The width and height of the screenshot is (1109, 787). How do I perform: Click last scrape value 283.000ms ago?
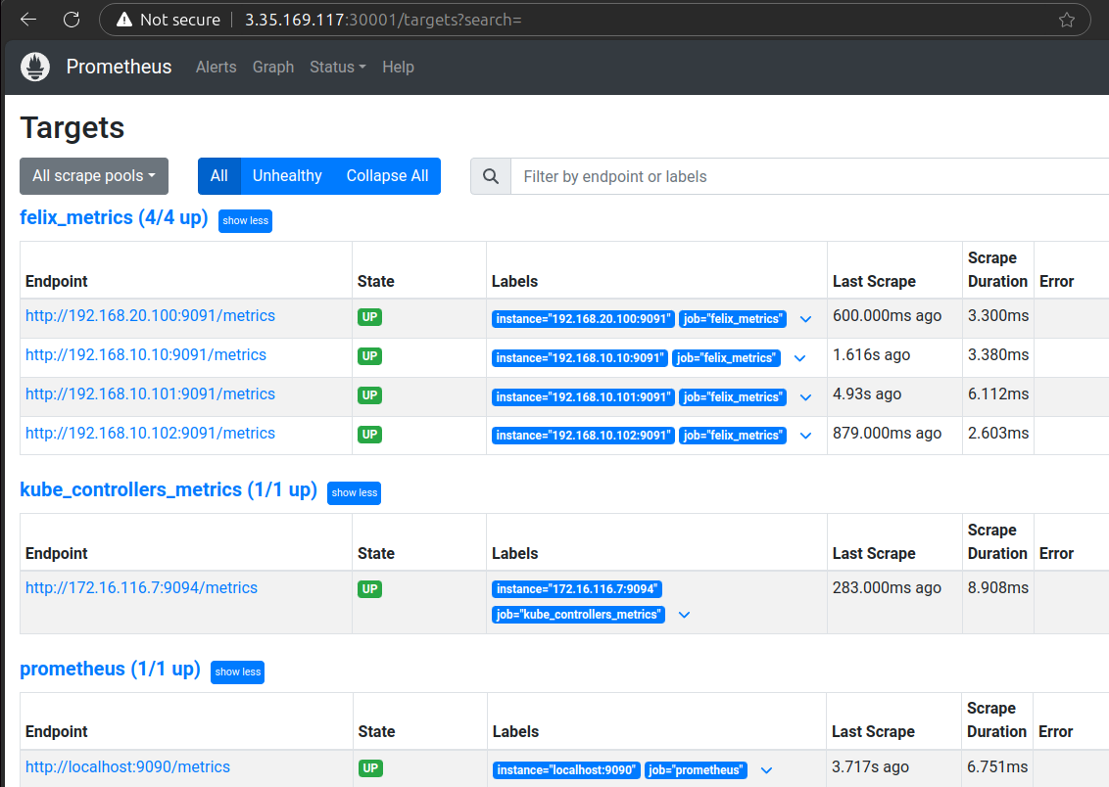[x=887, y=587]
